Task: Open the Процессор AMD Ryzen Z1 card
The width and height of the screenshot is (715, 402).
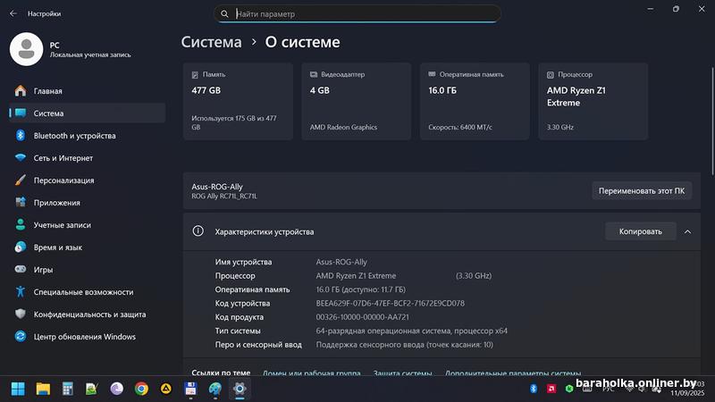Action: (593, 101)
